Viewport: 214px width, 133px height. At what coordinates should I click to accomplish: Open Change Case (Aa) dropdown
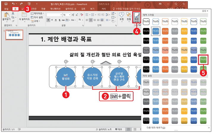pos(73,20)
